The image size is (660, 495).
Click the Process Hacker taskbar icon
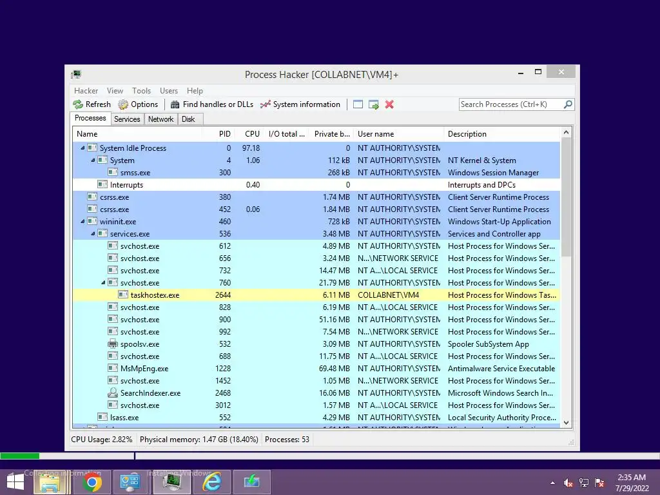point(171,482)
